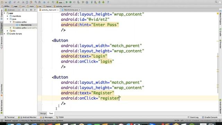This screenshot has height=125, width=222.
Task: Click the Debug app bug icon
Action: click(70, 2)
